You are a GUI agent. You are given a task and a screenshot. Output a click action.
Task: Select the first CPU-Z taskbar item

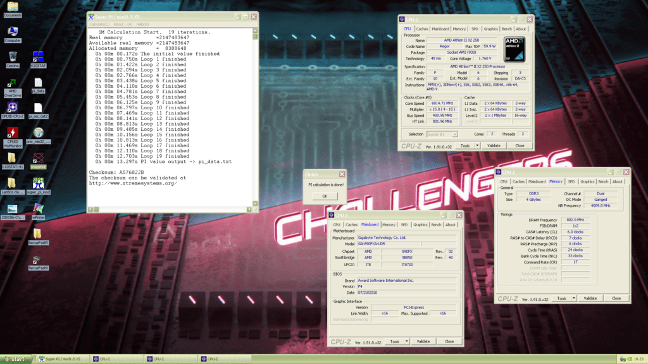pos(116,359)
